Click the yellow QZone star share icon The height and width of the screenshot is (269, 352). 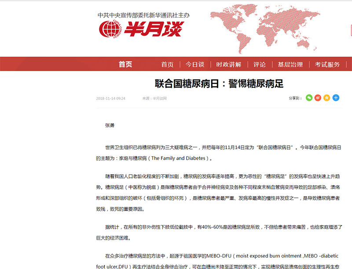327,97
